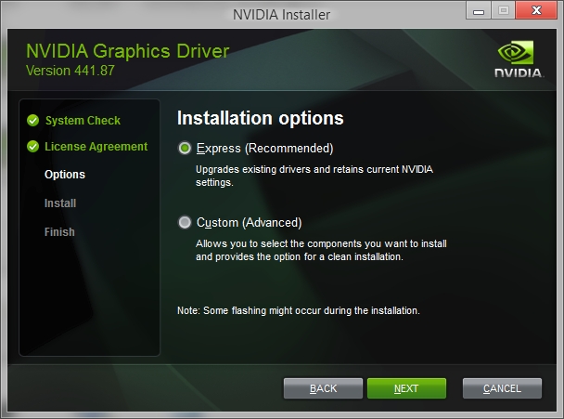Image resolution: width=564 pixels, height=419 pixels.
Task: Select the System Check step label
Action: tap(83, 121)
